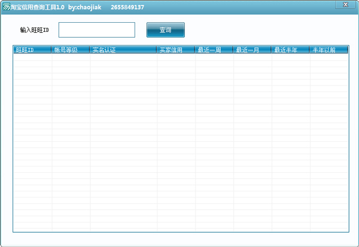Click divider between 实名认证 and 买家信用 headers
This screenshot has height=247, width=359.
(x=157, y=50)
